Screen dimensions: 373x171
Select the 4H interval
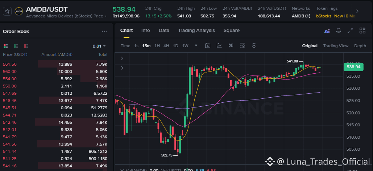166,46
